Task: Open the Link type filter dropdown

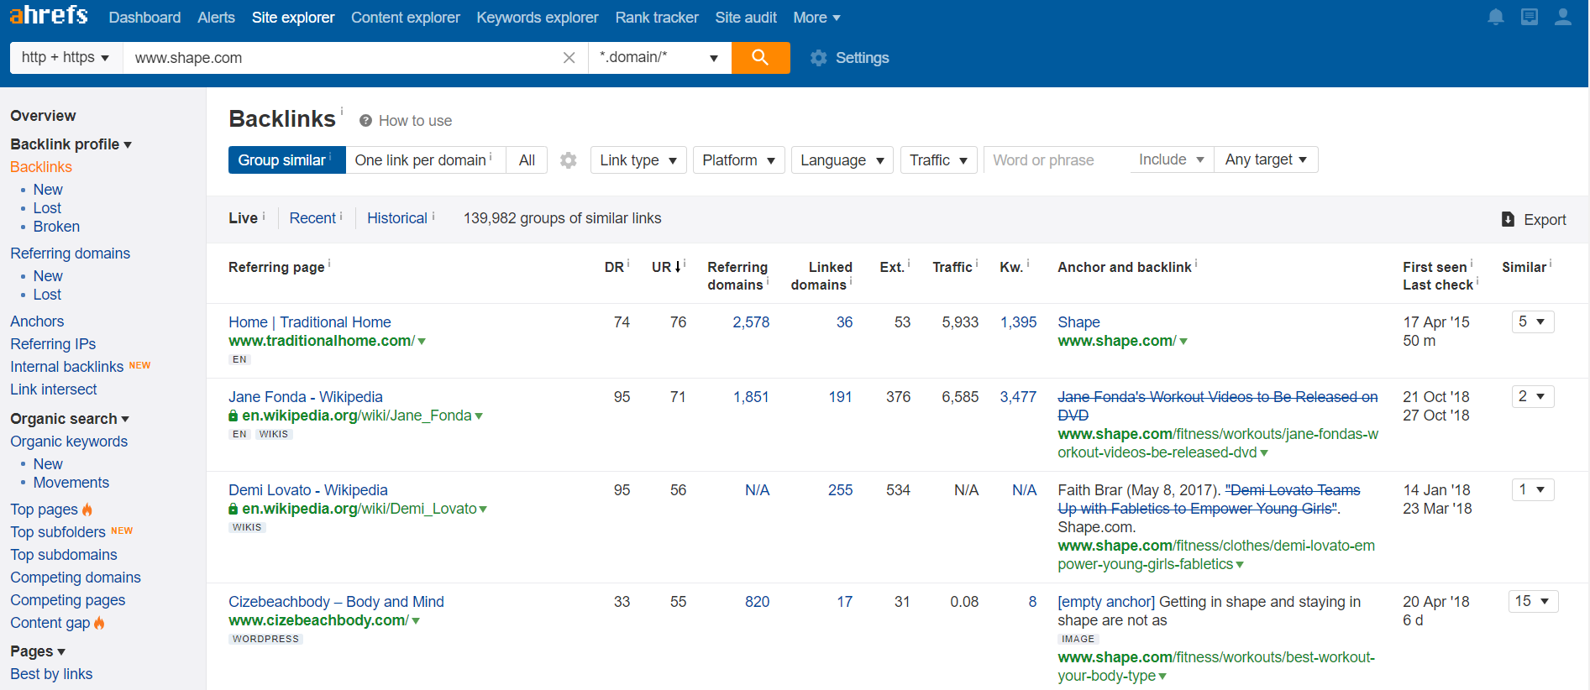Action: tap(638, 160)
